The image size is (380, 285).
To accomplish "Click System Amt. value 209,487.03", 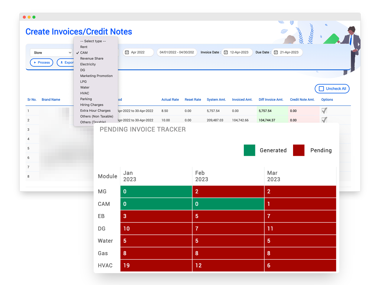I will [x=215, y=120].
